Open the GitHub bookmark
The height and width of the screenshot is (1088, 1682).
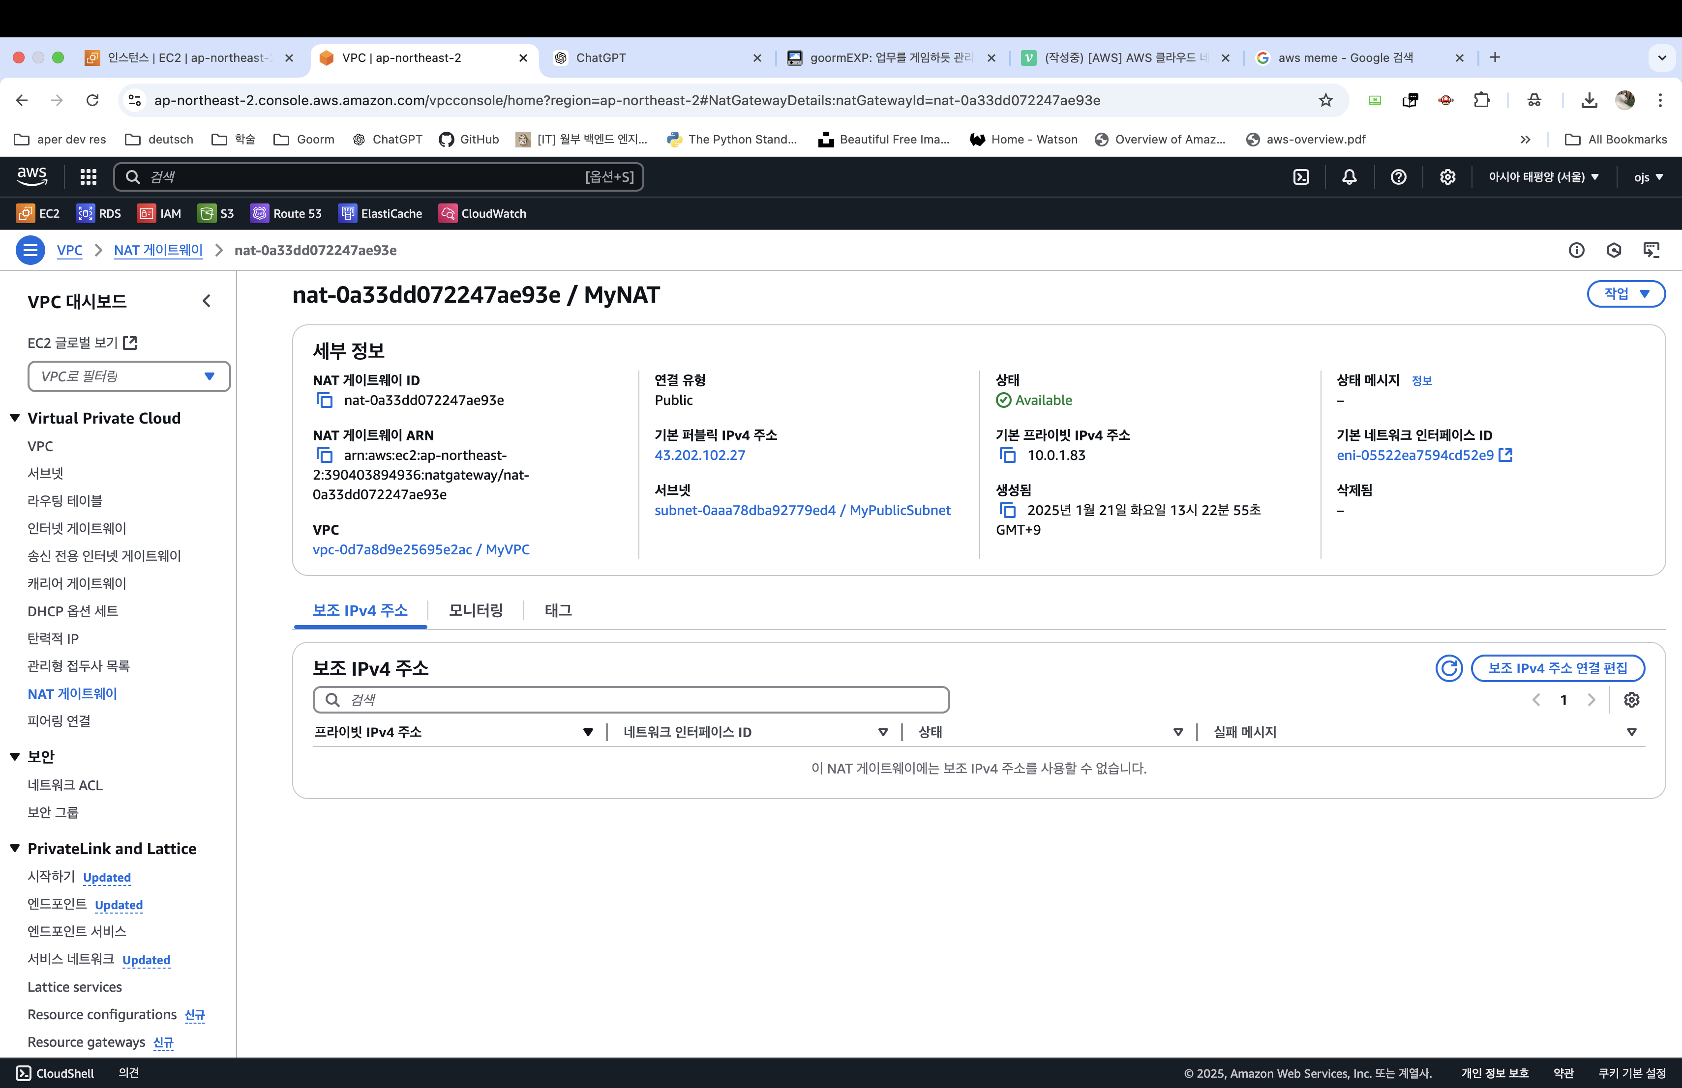469,140
